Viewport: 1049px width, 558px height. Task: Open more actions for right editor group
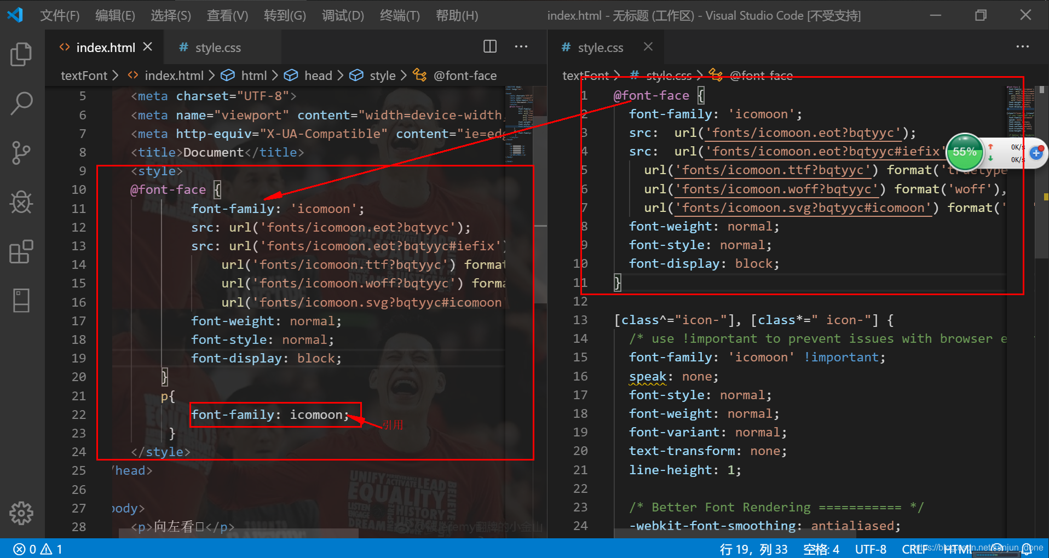1023,47
